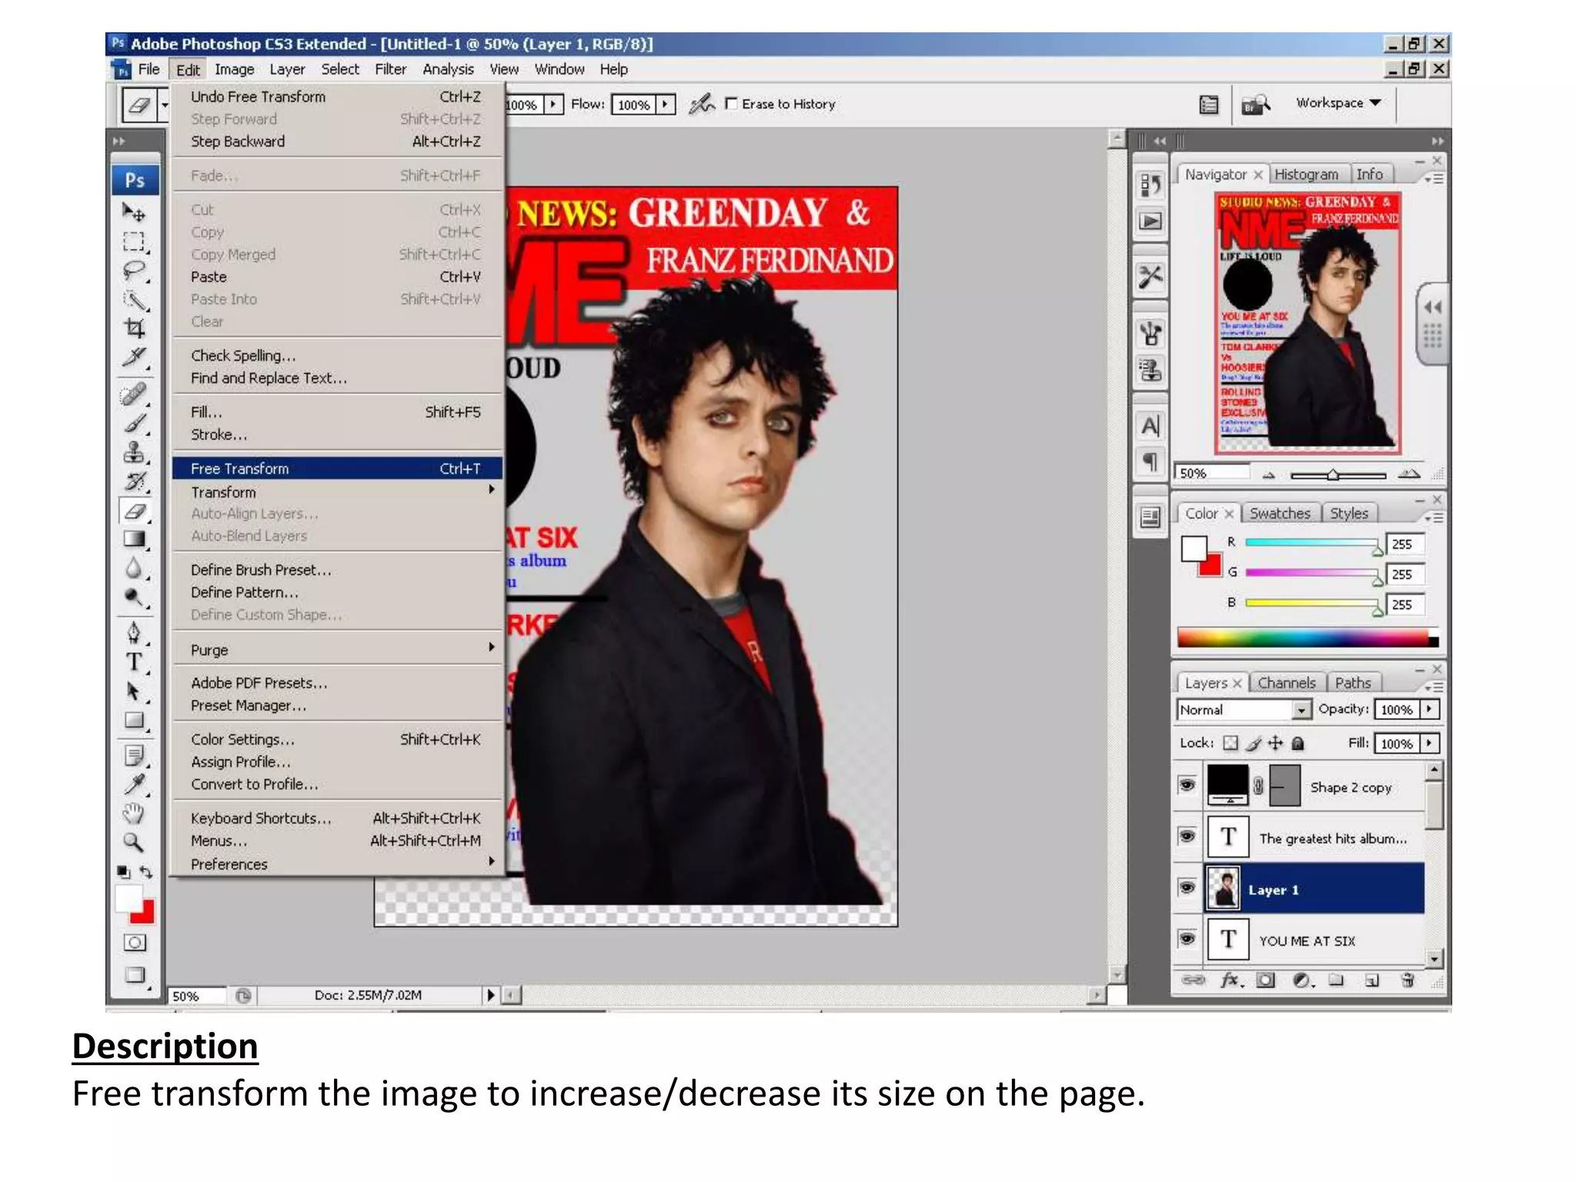
Task: Select the Crop tool
Action: pos(134,329)
